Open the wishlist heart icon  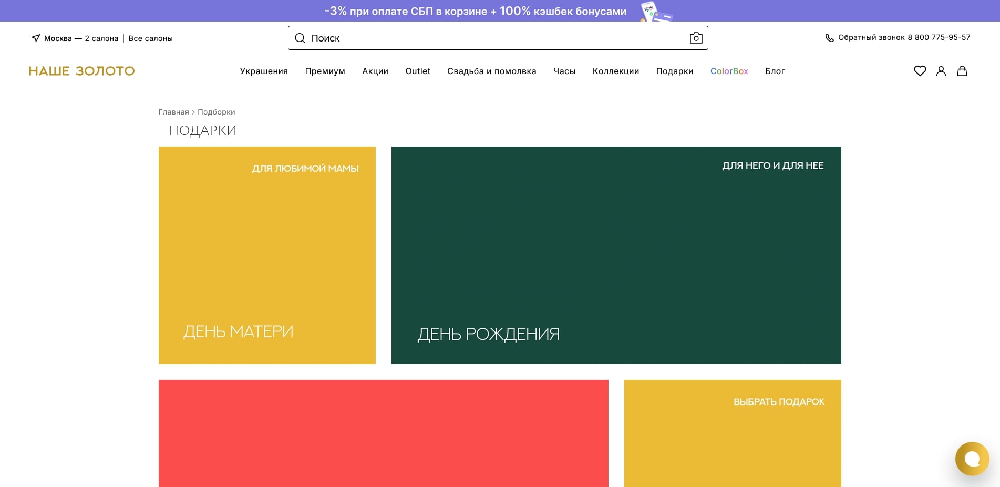pos(920,71)
